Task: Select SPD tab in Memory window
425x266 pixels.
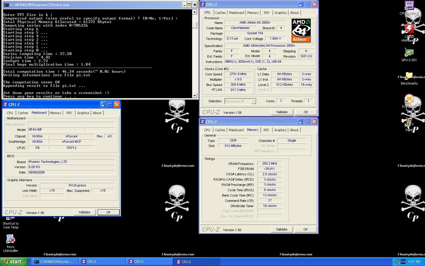Action: [266, 130]
